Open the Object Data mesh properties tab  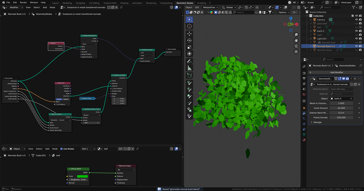tap(304, 135)
